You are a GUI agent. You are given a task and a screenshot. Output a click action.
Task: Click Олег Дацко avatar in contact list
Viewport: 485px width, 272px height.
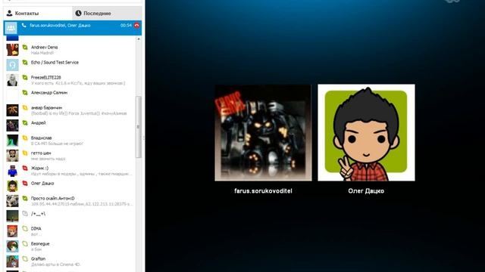pyautogui.click(x=12, y=186)
